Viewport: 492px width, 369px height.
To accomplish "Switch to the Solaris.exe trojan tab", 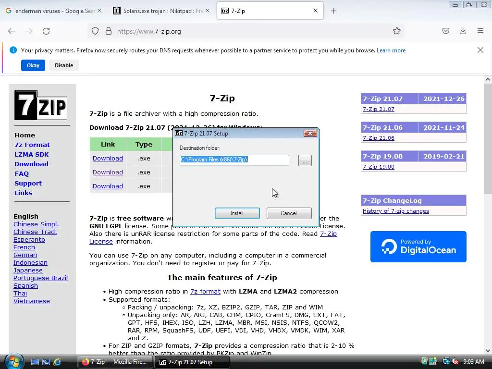I will pyautogui.click(x=160, y=11).
